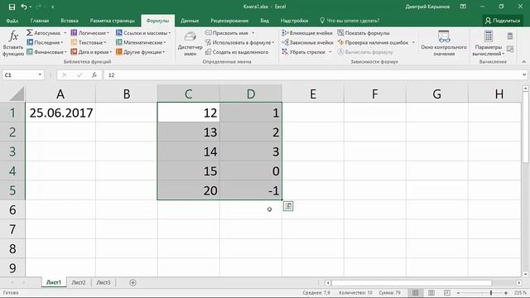The image size is (530, 298).
Task: Open Math (Математические) functions
Action: pos(141,42)
